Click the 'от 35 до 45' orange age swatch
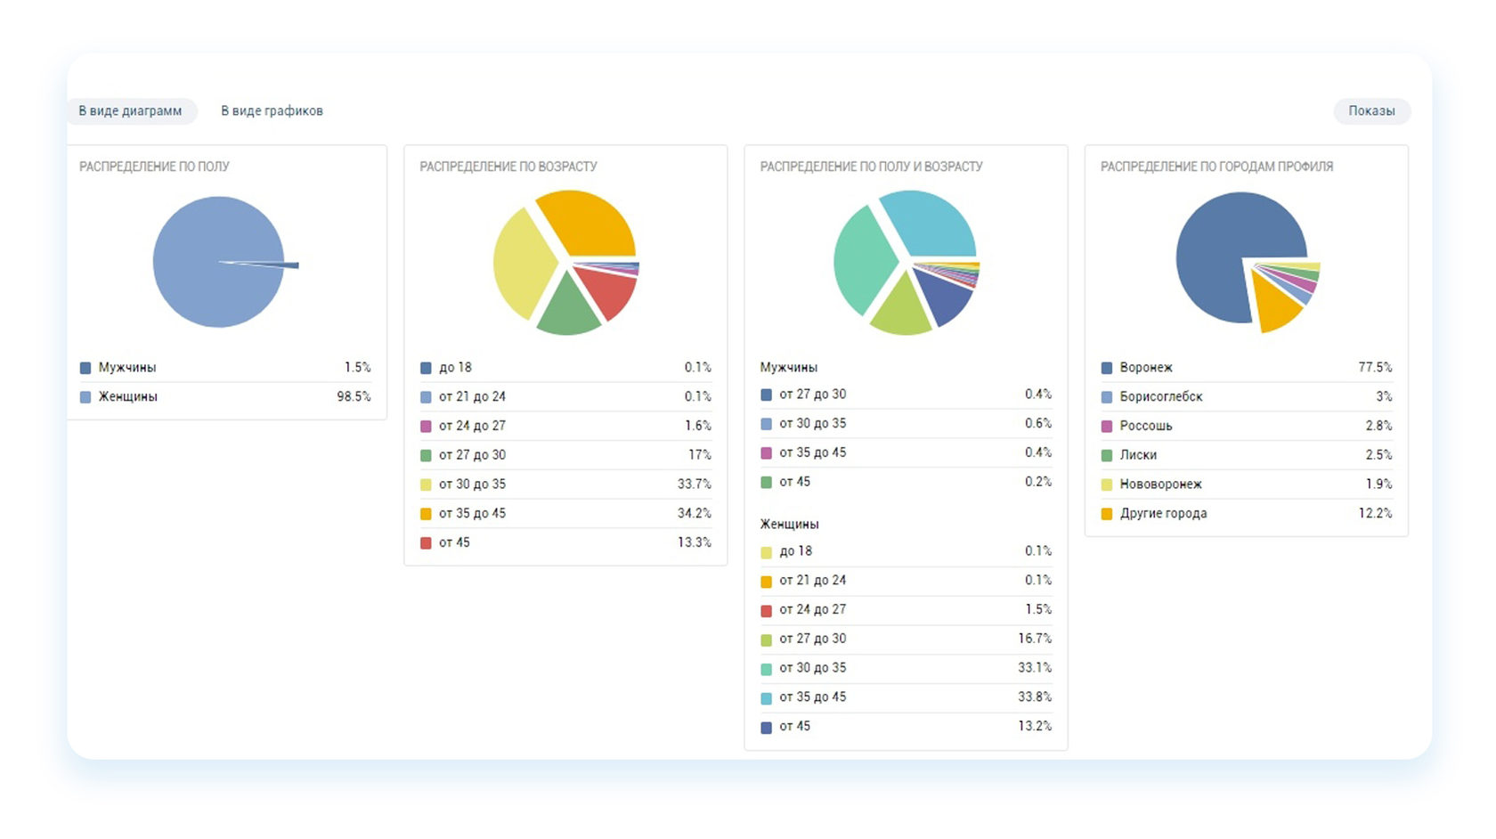Screen dimensions: 1496x839 (426, 514)
